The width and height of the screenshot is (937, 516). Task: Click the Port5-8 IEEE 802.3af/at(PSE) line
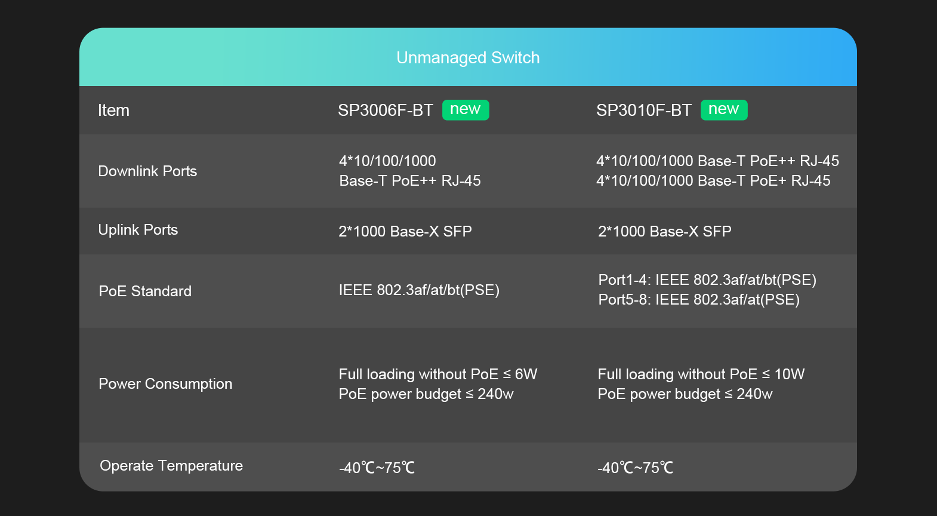tap(699, 300)
